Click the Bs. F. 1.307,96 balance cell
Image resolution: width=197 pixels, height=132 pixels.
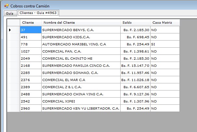[135, 101]
